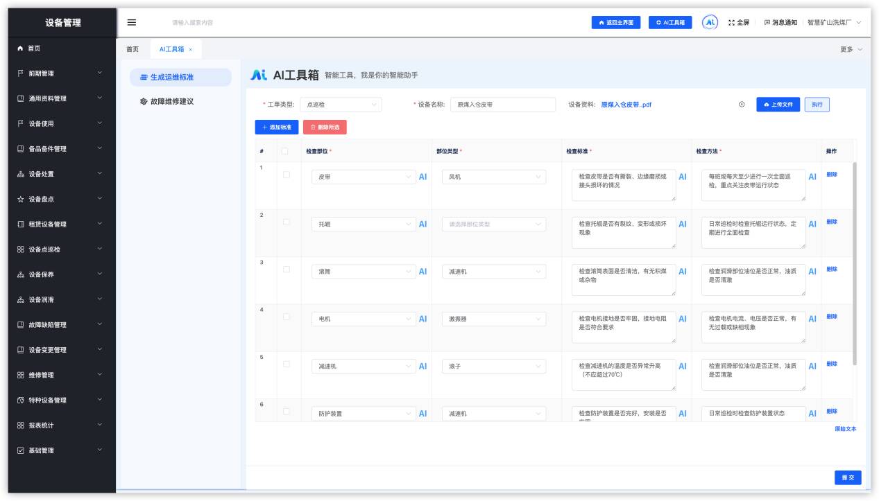This screenshot has width=879, height=501.
Task: Open the 皮带 inspection part dropdown
Action: click(364, 177)
